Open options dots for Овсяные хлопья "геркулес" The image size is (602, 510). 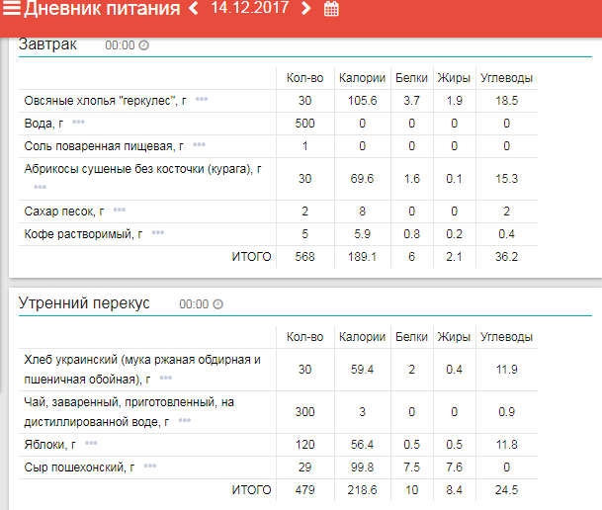click(202, 100)
